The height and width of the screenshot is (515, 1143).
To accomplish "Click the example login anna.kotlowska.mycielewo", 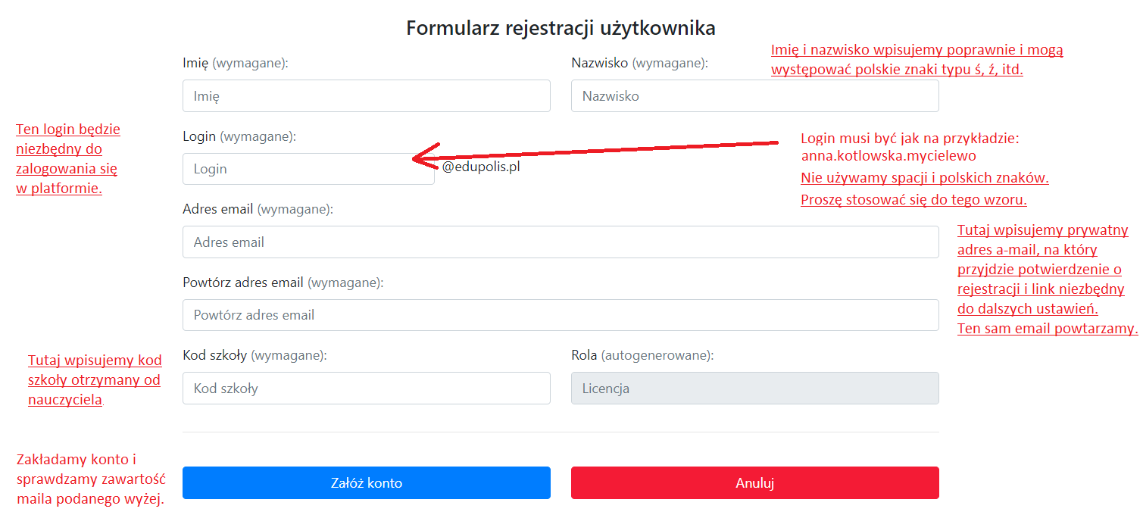I will (x=888, y=156).
